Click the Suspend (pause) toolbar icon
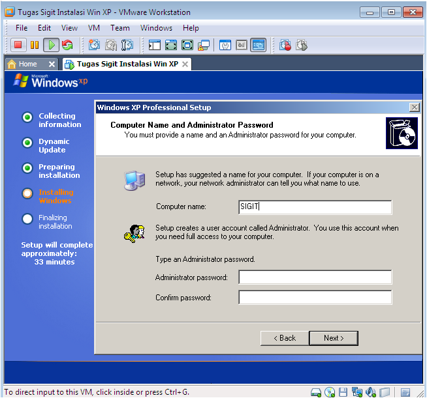Image resolution: width=427 pixels, height=398 pixels. (x=35, y=45)
